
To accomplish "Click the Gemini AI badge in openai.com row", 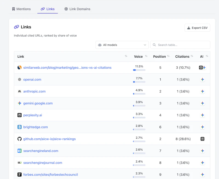I will [202, 79].
